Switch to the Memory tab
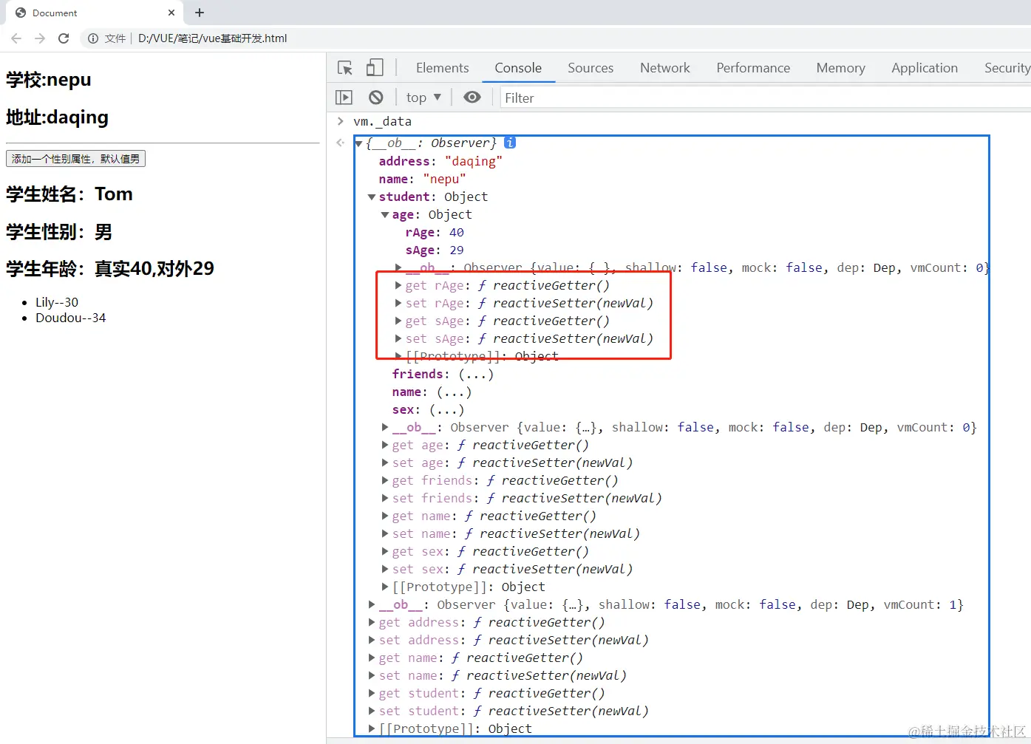Image resolution: width=1031 pixels, height=744 pixels. click(x=840, y=68)
